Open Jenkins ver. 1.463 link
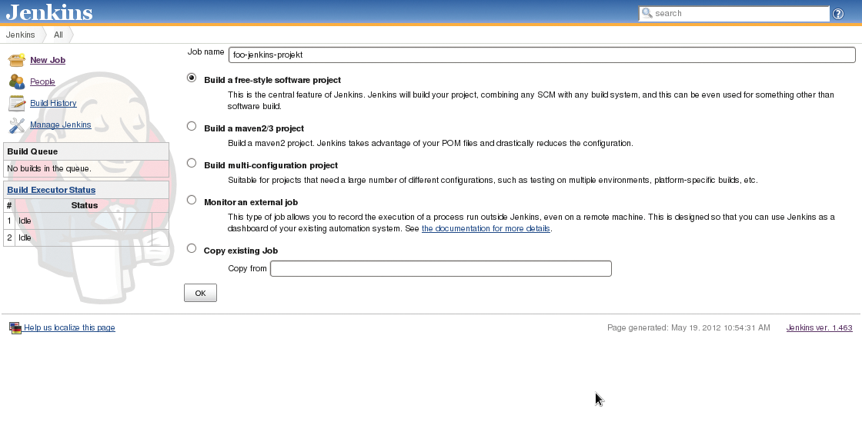Viewport: 862px width, 425px height. pyautogui.click(x=819, y=328)
